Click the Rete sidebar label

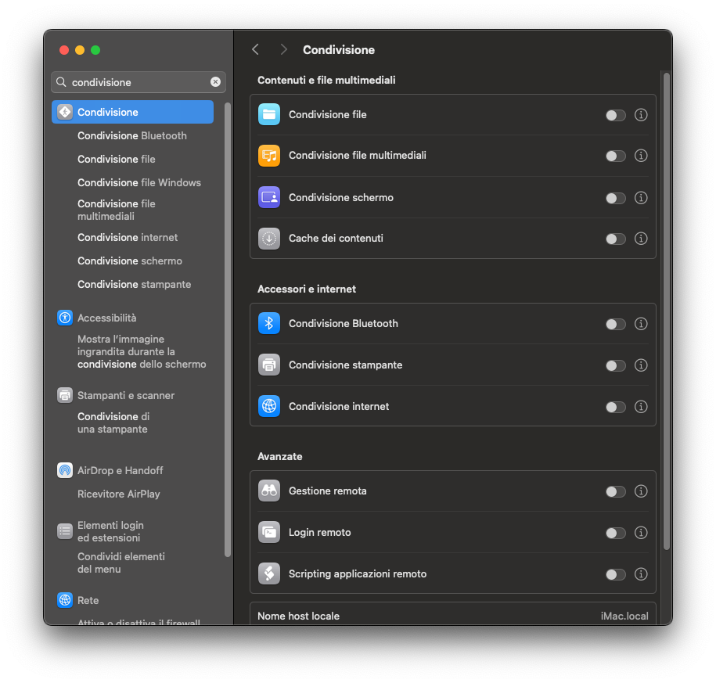click(x=88, y=600)
